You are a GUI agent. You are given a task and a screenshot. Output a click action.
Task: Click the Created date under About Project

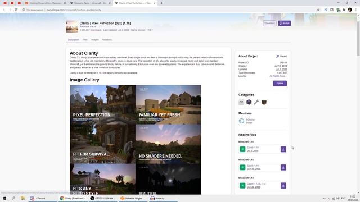pyautogui.click(x=281, y=66)
